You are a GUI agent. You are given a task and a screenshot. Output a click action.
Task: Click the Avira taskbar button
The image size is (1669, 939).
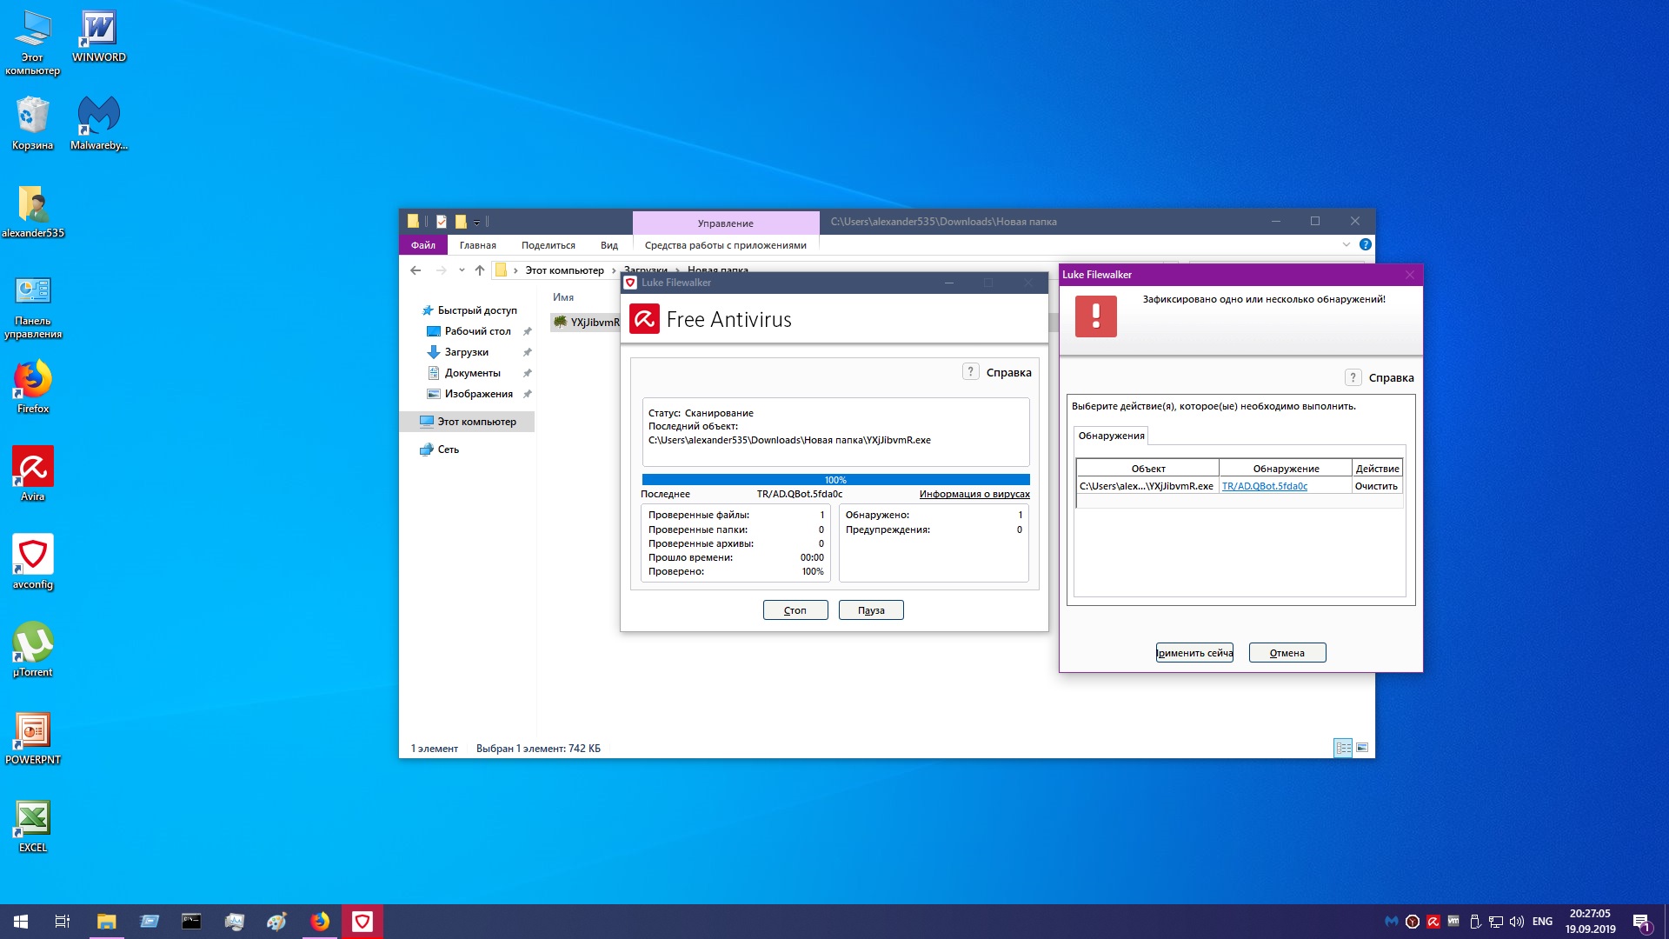click(x=362, y=922)
